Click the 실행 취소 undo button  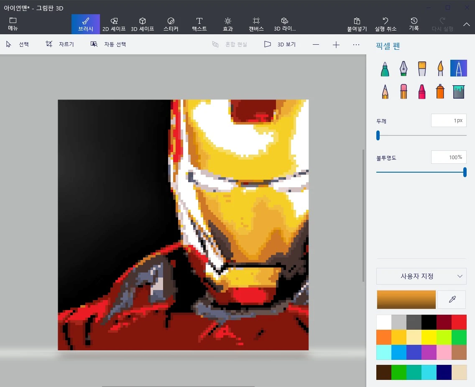click(x=386, y=24)
